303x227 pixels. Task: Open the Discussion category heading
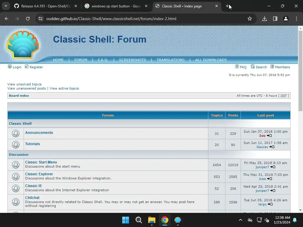click(19, 155)
